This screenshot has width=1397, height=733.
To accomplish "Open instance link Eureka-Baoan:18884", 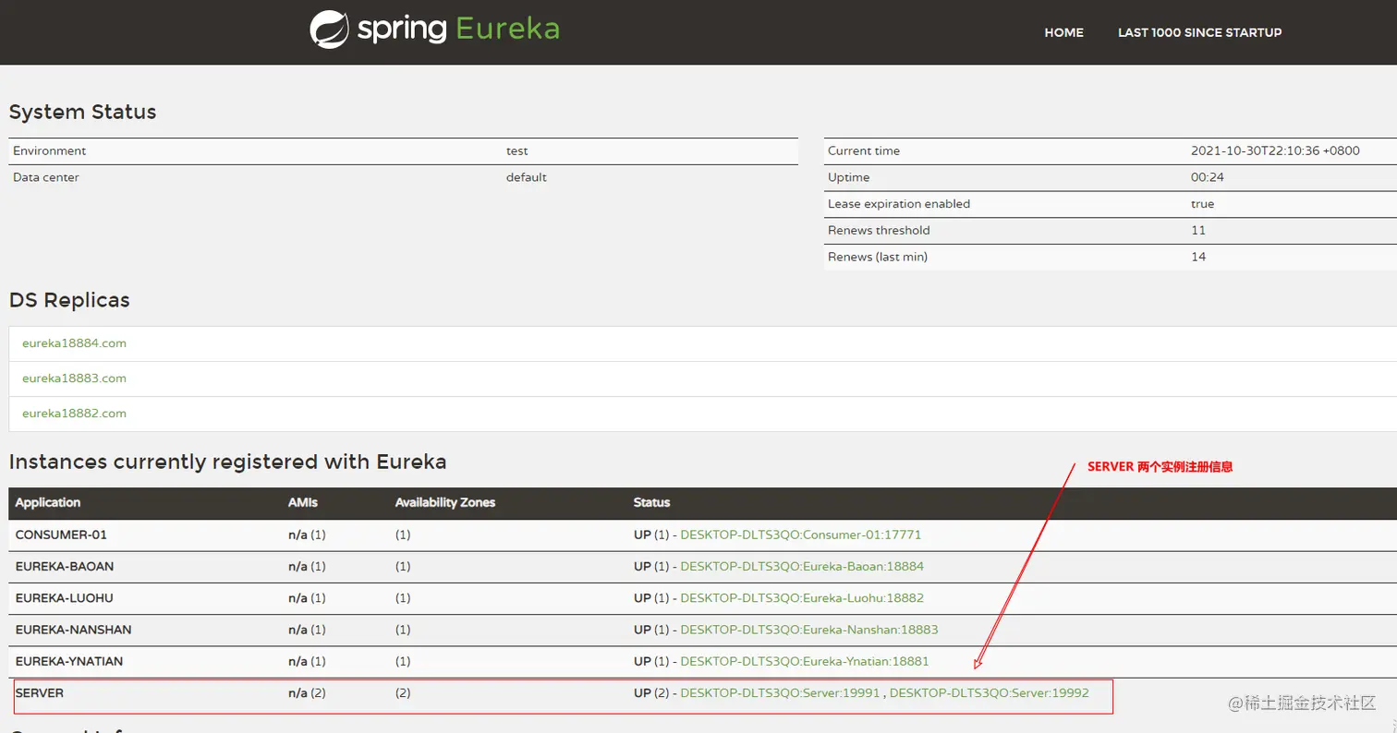I will pyautogui.click(x=802, y=566).
